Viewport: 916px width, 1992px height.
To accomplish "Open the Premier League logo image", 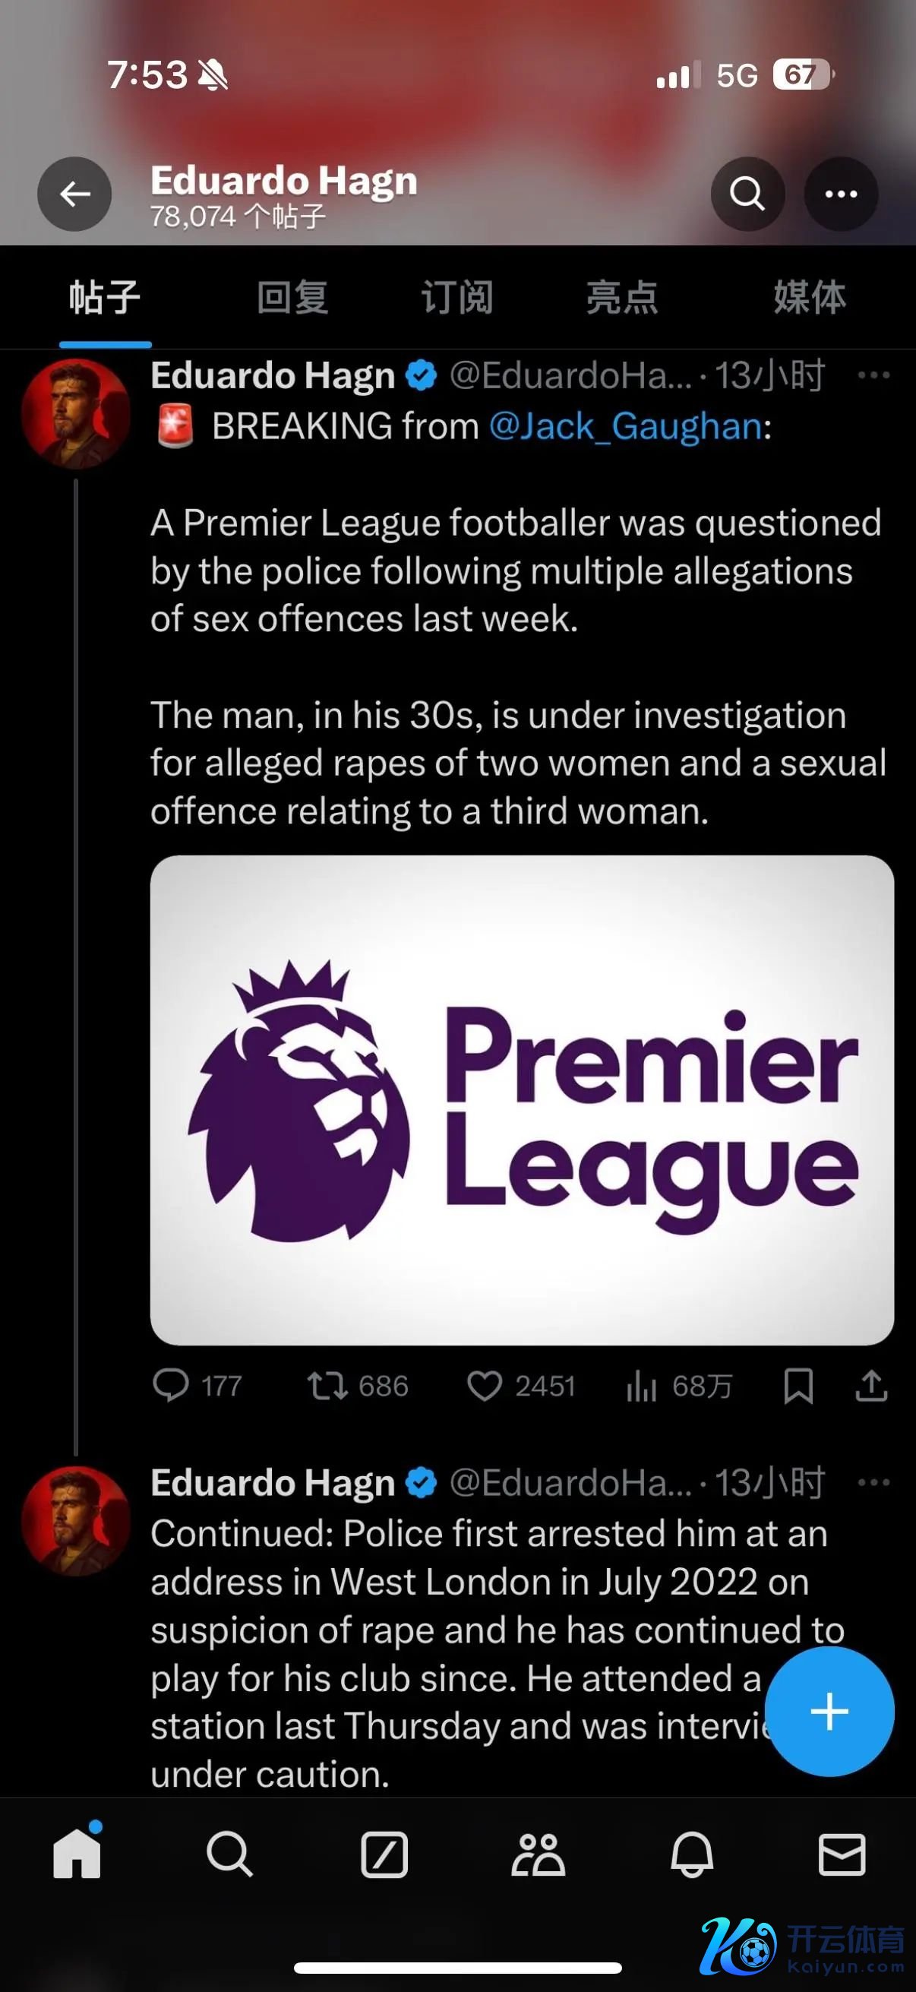I will point(522,1099).
